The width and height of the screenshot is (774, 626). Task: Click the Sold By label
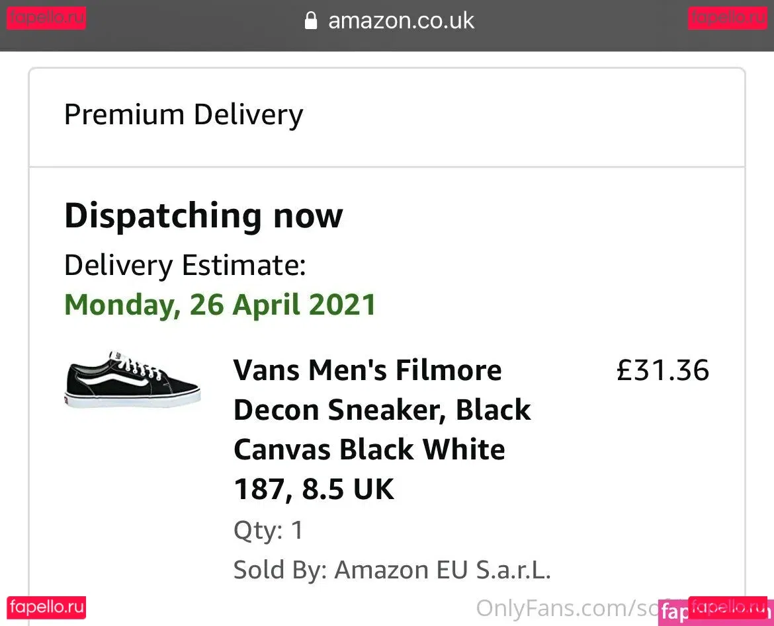279,570
